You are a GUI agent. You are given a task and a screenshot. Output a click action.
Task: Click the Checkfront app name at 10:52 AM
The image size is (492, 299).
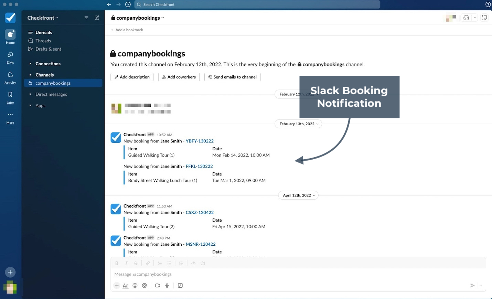[x=135, y=135]
